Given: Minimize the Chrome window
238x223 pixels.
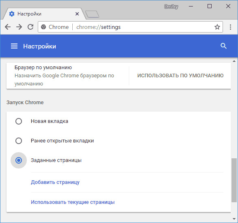Looking at the screenshot, I should [191, 7].
